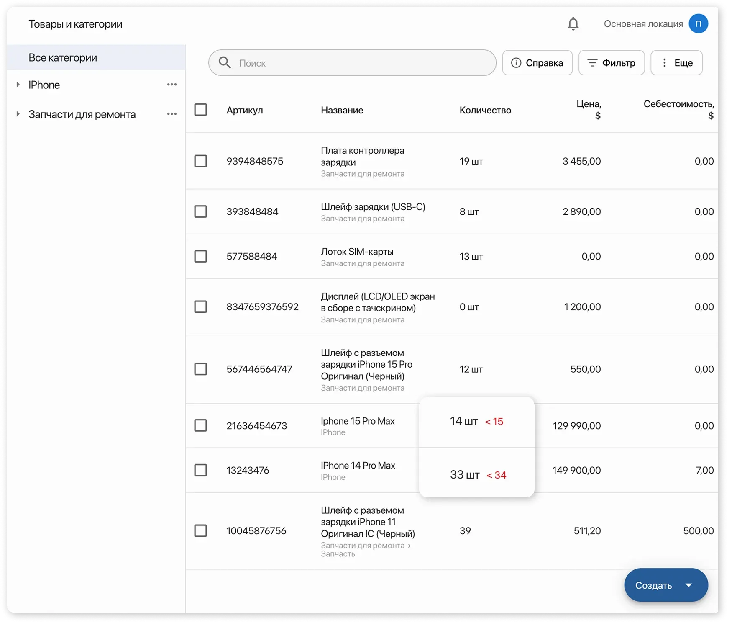The height and width of the screenshot is (623, 732).
Task: Open the Создать dropdown arrow
Action: pos(688,585)
